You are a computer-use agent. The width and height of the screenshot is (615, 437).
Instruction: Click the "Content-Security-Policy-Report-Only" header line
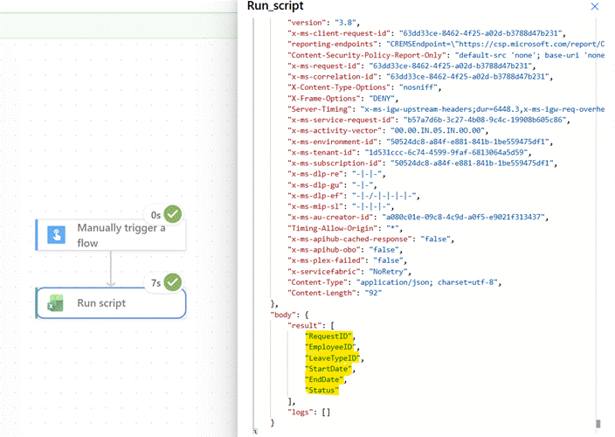pyautogui.click(x=446, y=55)
